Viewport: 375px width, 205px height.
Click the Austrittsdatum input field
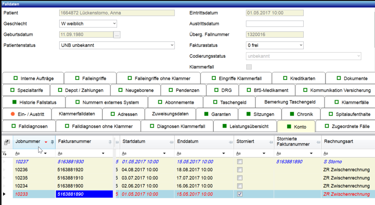(275, 24)
